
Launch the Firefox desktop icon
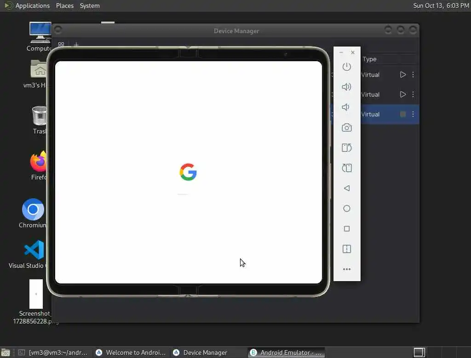[39, 165]
